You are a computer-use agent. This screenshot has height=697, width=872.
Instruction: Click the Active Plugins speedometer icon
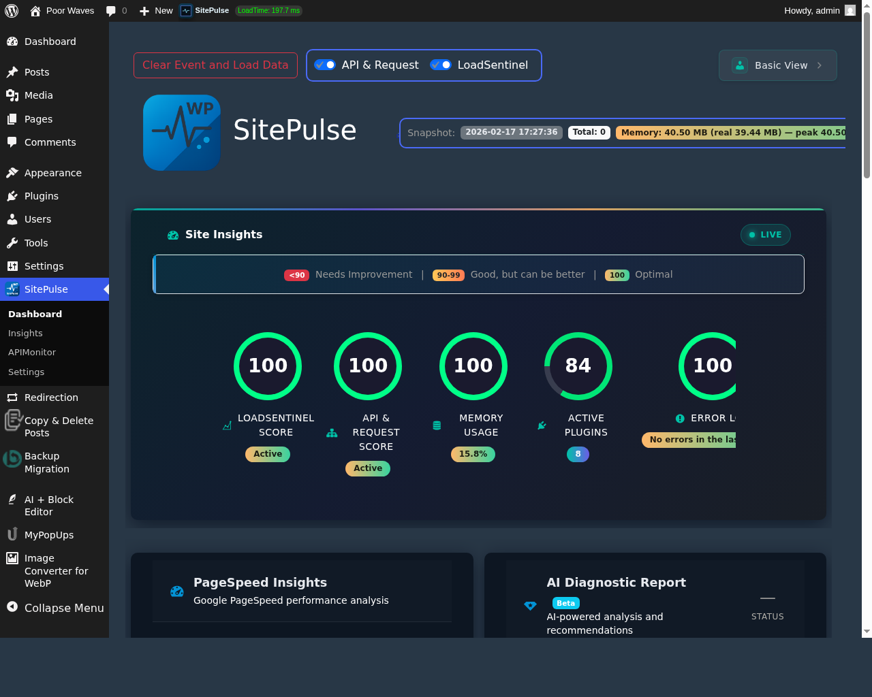click(541, 425)
